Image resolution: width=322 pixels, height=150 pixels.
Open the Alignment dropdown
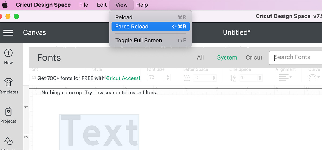pos(285,78)
